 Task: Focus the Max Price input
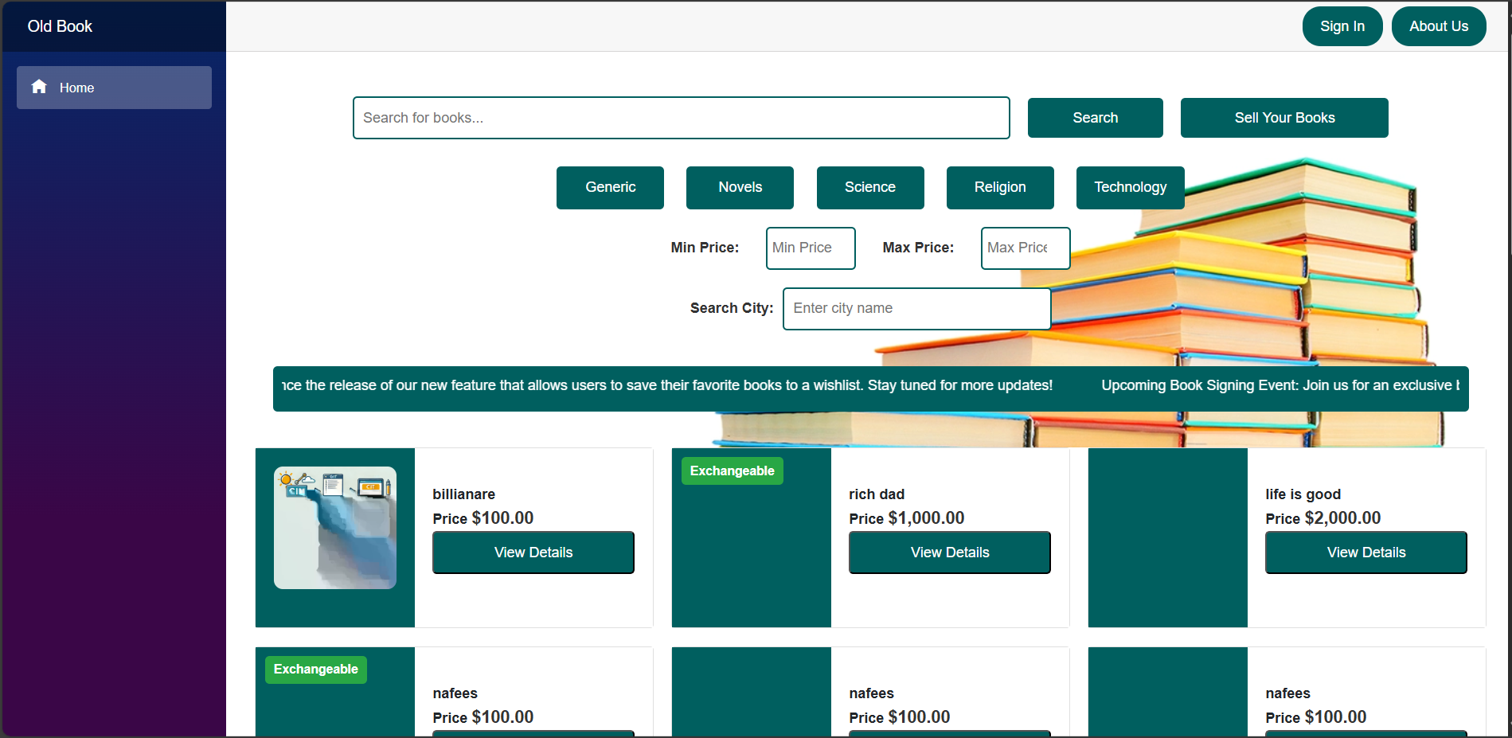[x=1026, y=248]
